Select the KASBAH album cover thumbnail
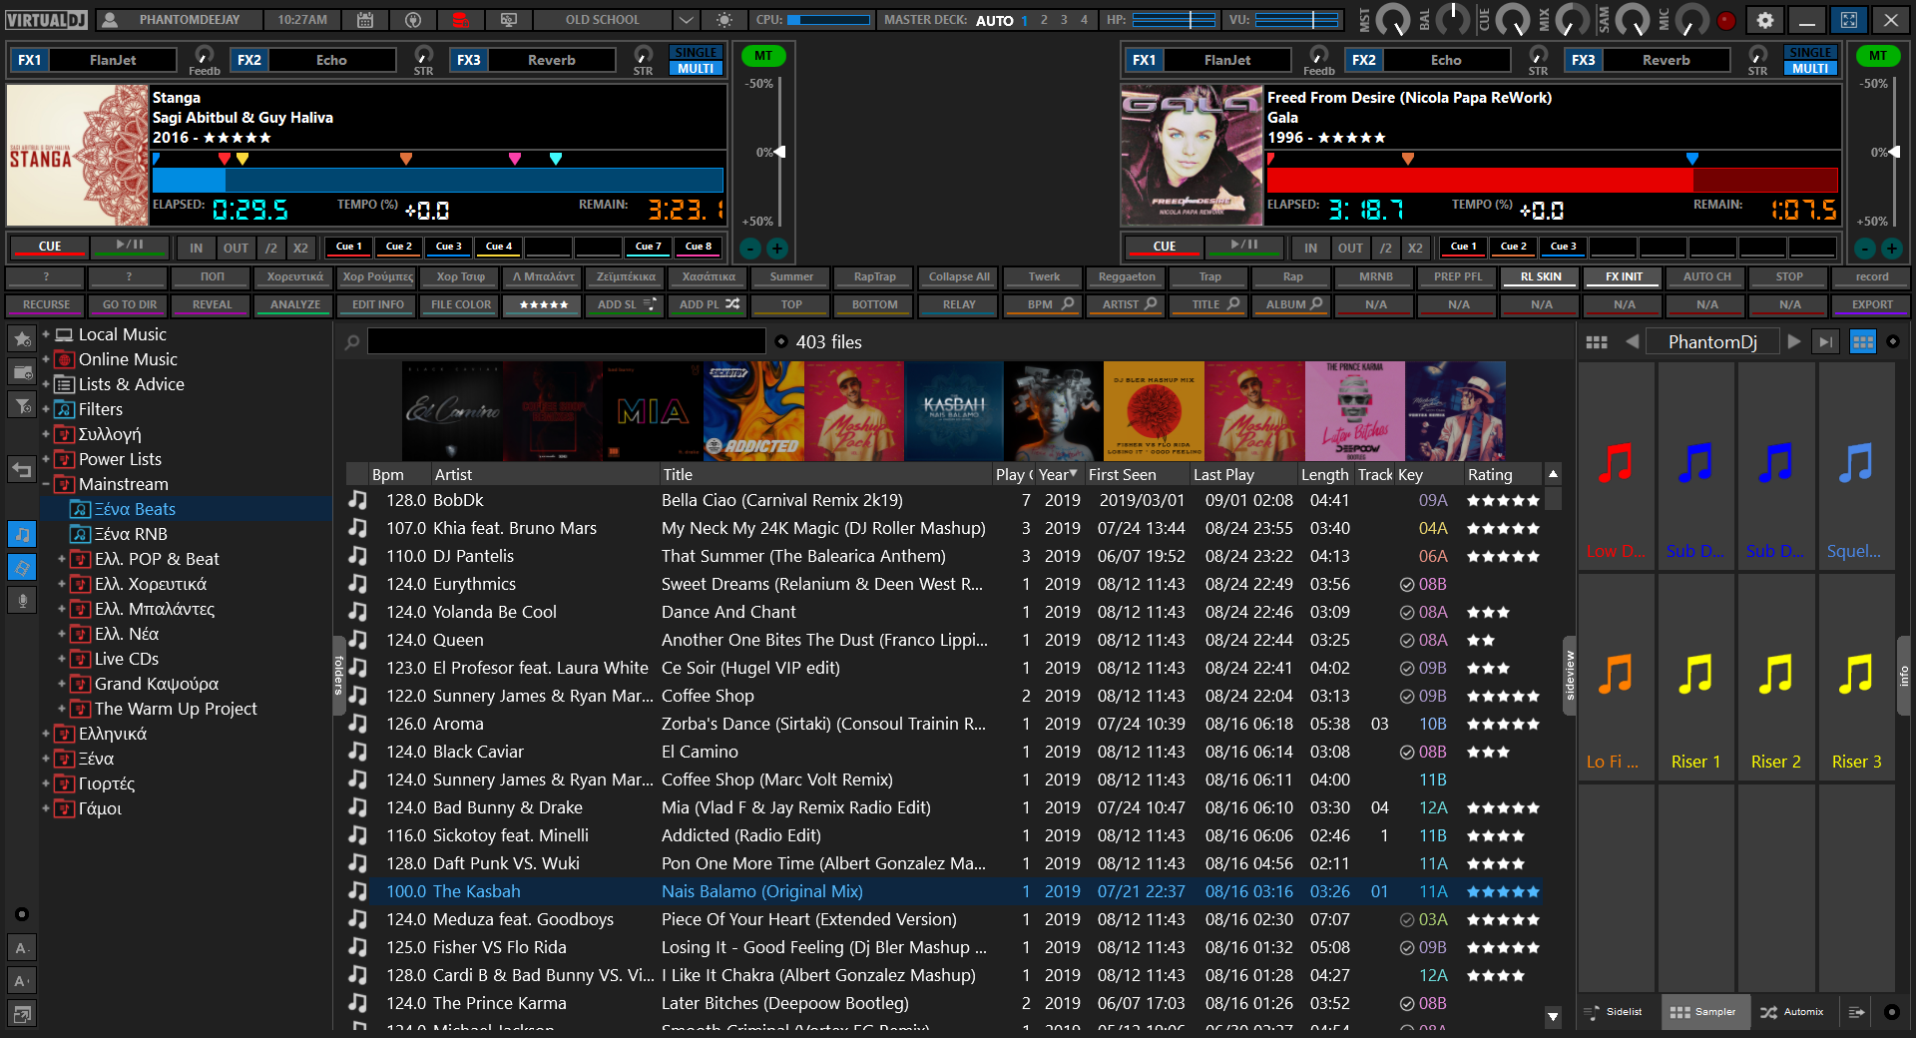 pyautogui.click(x=954, y=411)
